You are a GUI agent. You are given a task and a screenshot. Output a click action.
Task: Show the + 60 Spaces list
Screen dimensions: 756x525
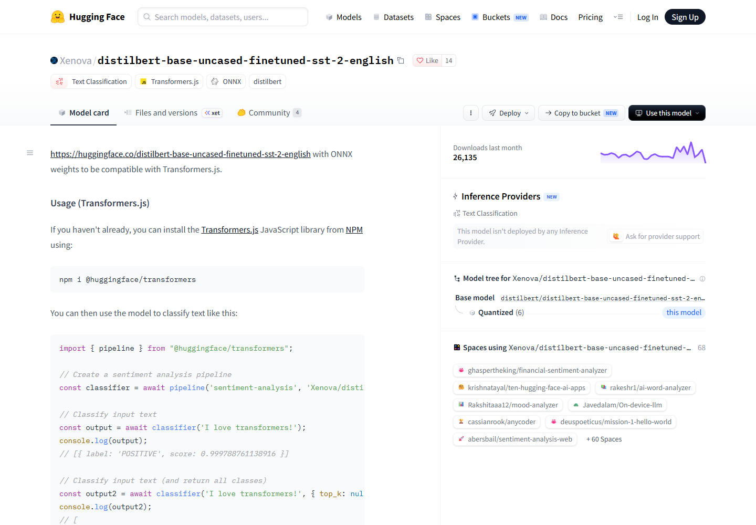coord(604,439)
